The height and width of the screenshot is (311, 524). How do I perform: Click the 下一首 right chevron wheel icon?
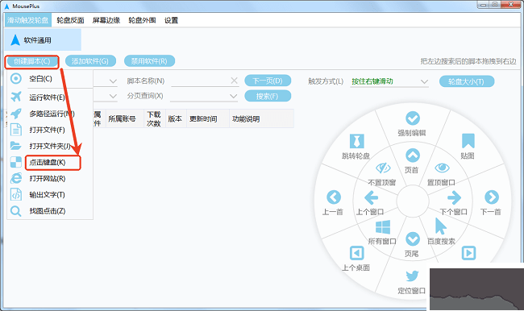click(x=492, y=197)
